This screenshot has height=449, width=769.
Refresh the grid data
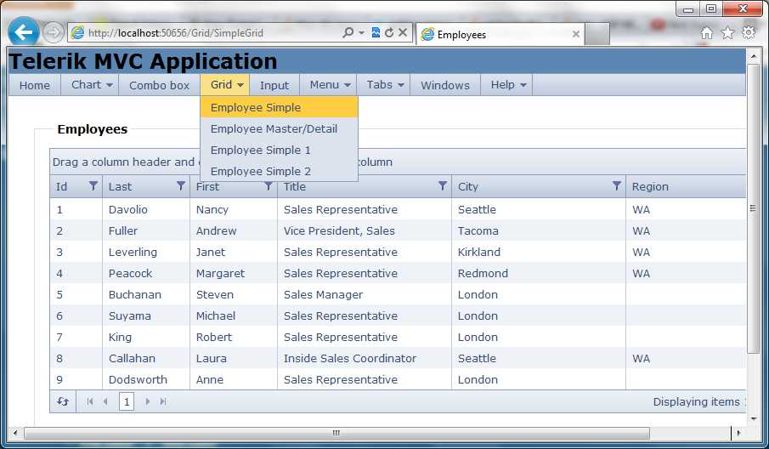pos(63,401)
